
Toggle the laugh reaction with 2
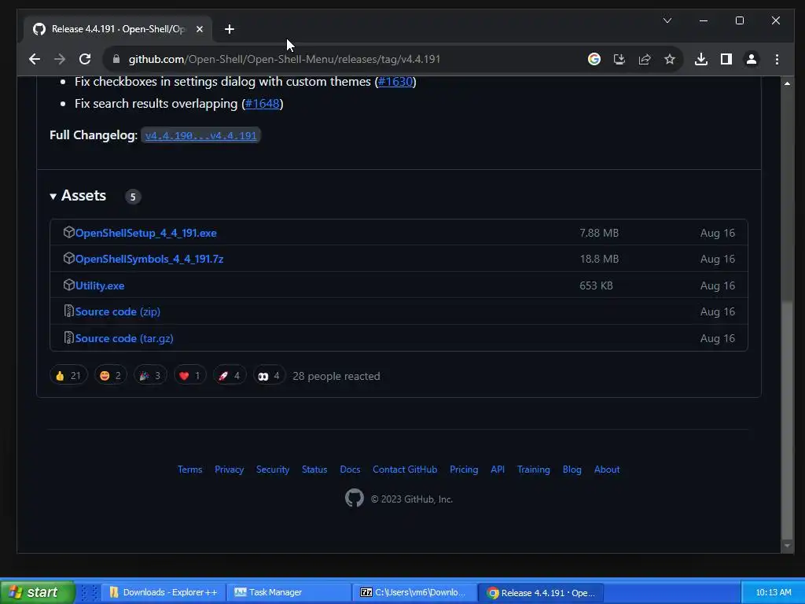(x=110, y=376)
